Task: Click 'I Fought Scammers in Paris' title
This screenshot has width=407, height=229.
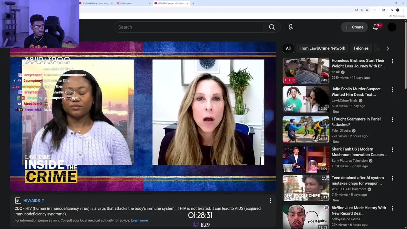Action: coord(356,122)
